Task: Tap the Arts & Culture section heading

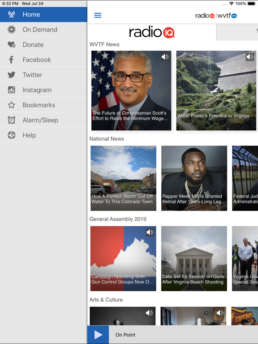Action: coord(106,300)
